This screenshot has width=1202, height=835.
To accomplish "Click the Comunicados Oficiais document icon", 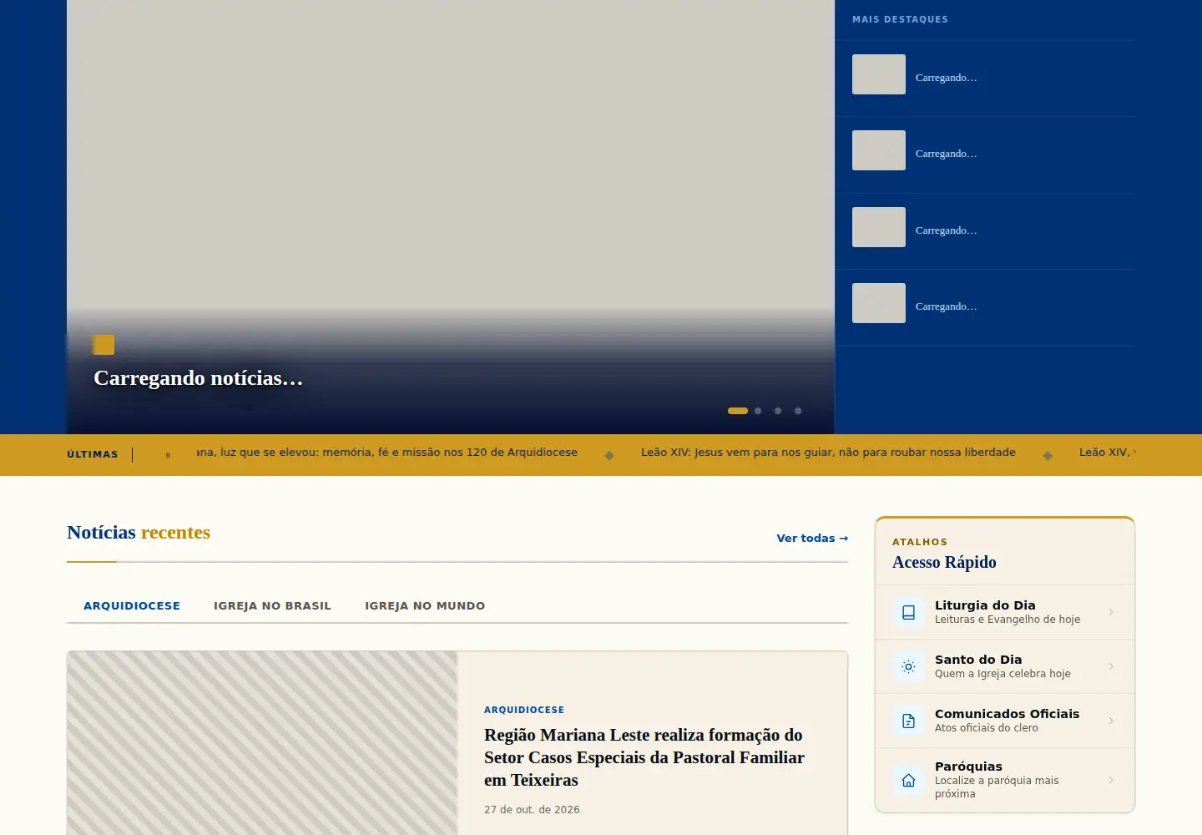I will [x=908, y=721].
